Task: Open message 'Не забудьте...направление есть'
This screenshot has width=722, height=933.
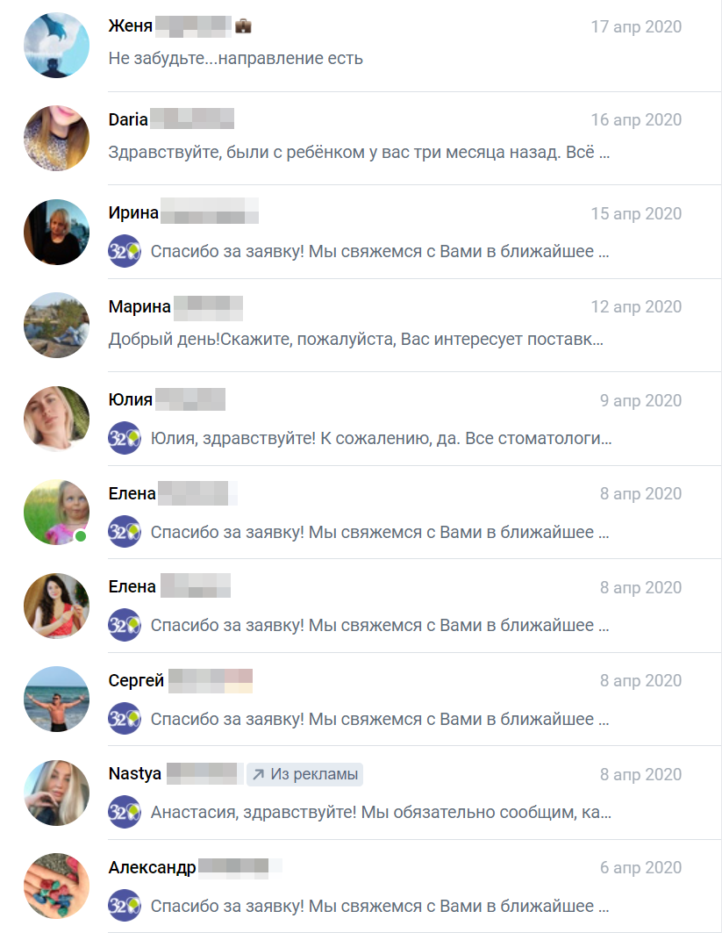Action: pyautogui.click(x=235, y=58)
